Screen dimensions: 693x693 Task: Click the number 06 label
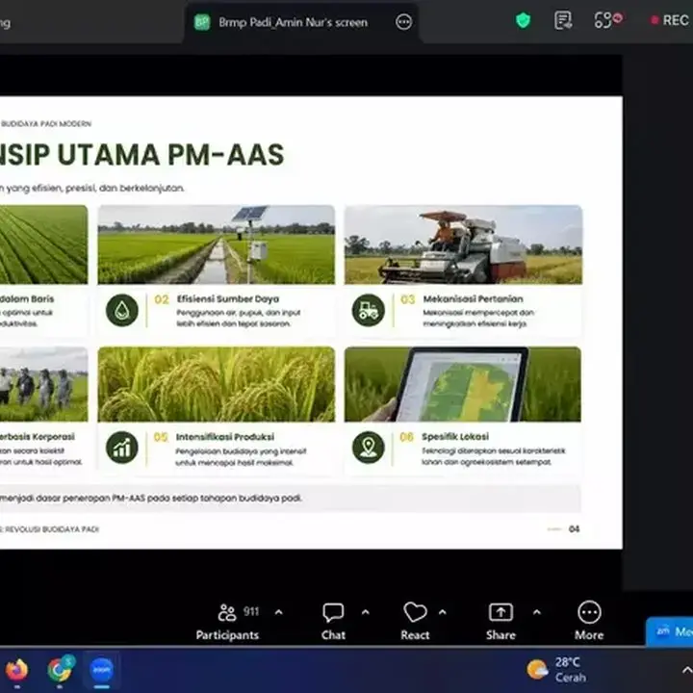pyautogui.click(x=406, y=437)
